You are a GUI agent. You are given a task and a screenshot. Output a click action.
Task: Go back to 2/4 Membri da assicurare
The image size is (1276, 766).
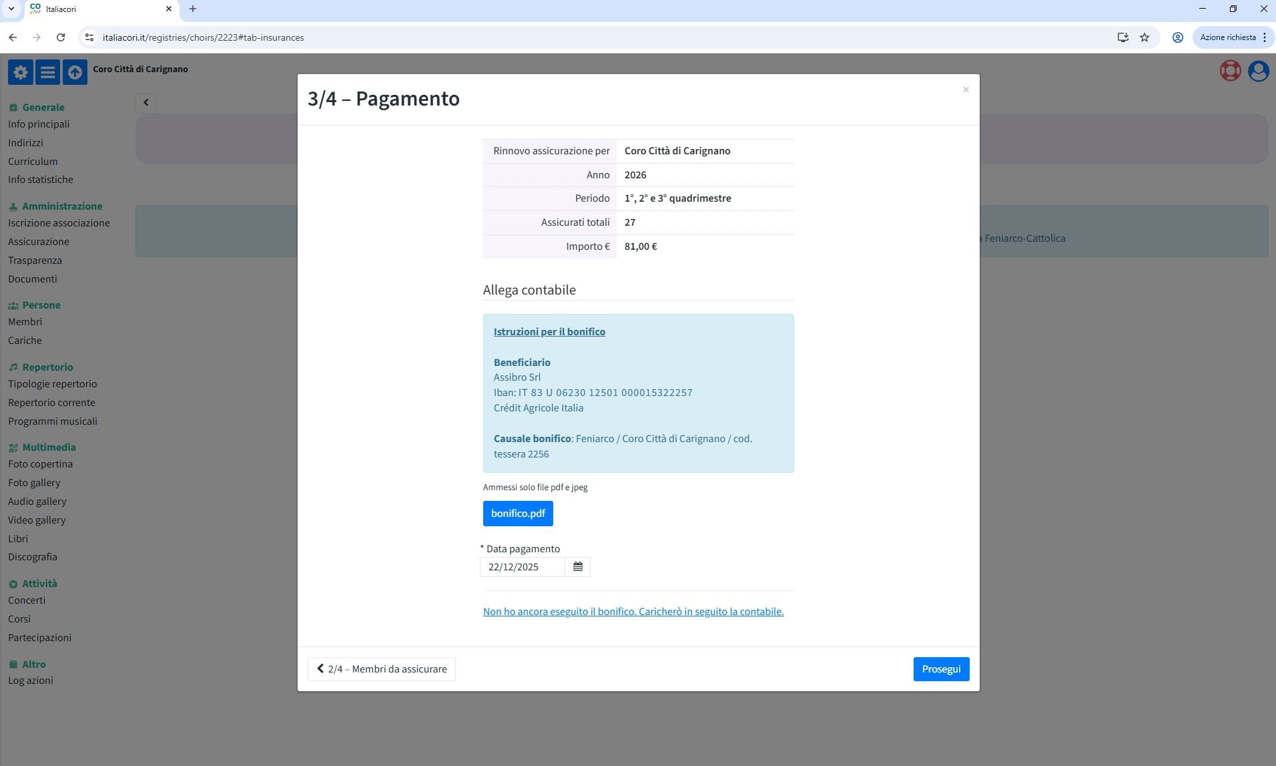point(381,669)
